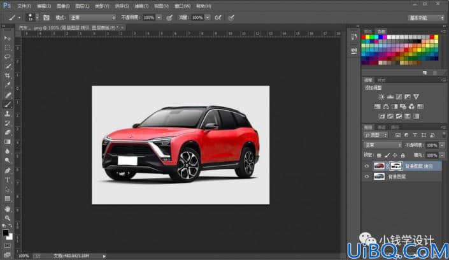Toggle the Brush panel from options bar
Image resolution: width=449 pixels, height=260 pixels.
coord(46,18)
